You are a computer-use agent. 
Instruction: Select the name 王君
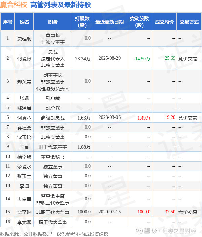click(24, 147)
